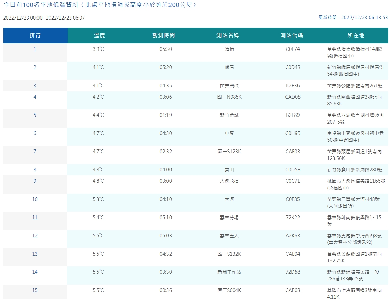Click the 觀測時間 column header
This screenshot has width=390, height=299.
point(163,35)
